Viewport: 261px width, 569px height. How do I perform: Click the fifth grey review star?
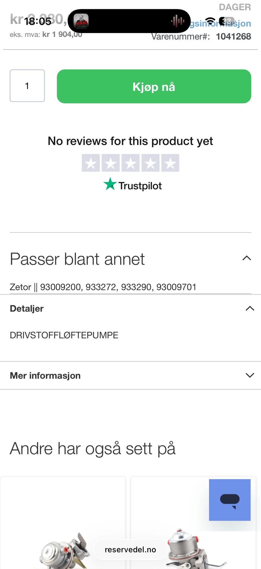point(170,163)
